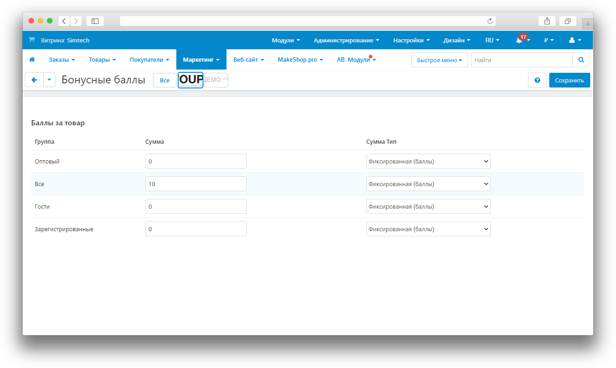Viewport: 616px width, 368px height.
Task: Open the Администрирование menu
Action: 346,41
